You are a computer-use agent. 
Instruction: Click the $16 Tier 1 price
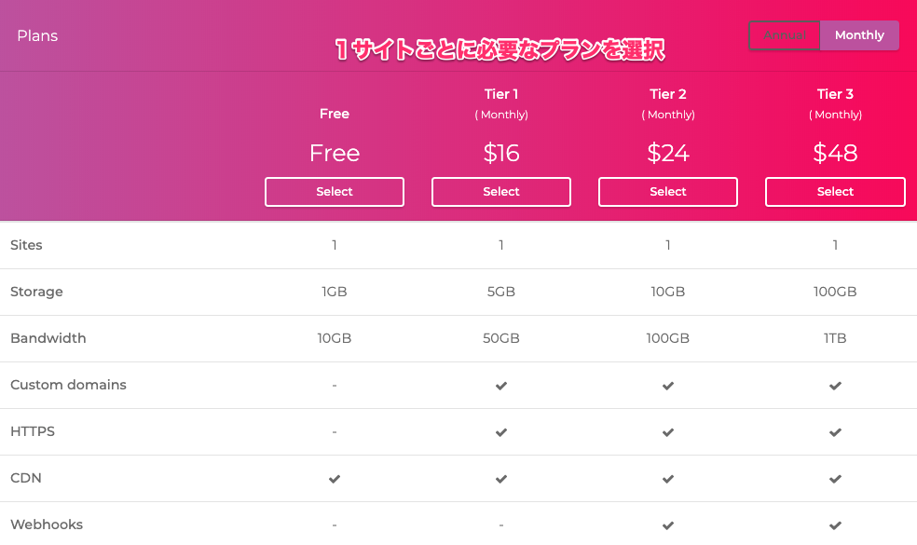[501, 153]
